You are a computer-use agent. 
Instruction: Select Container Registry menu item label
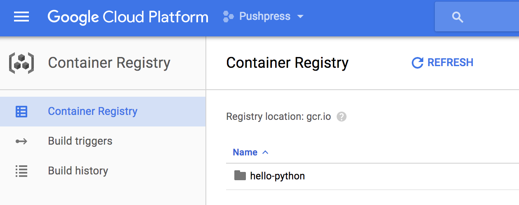click(93, 112)
